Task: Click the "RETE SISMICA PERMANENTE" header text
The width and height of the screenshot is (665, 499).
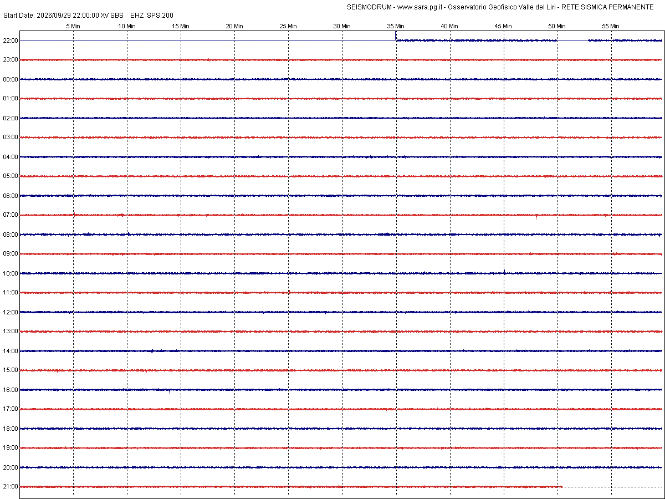Action: (607, 7)
